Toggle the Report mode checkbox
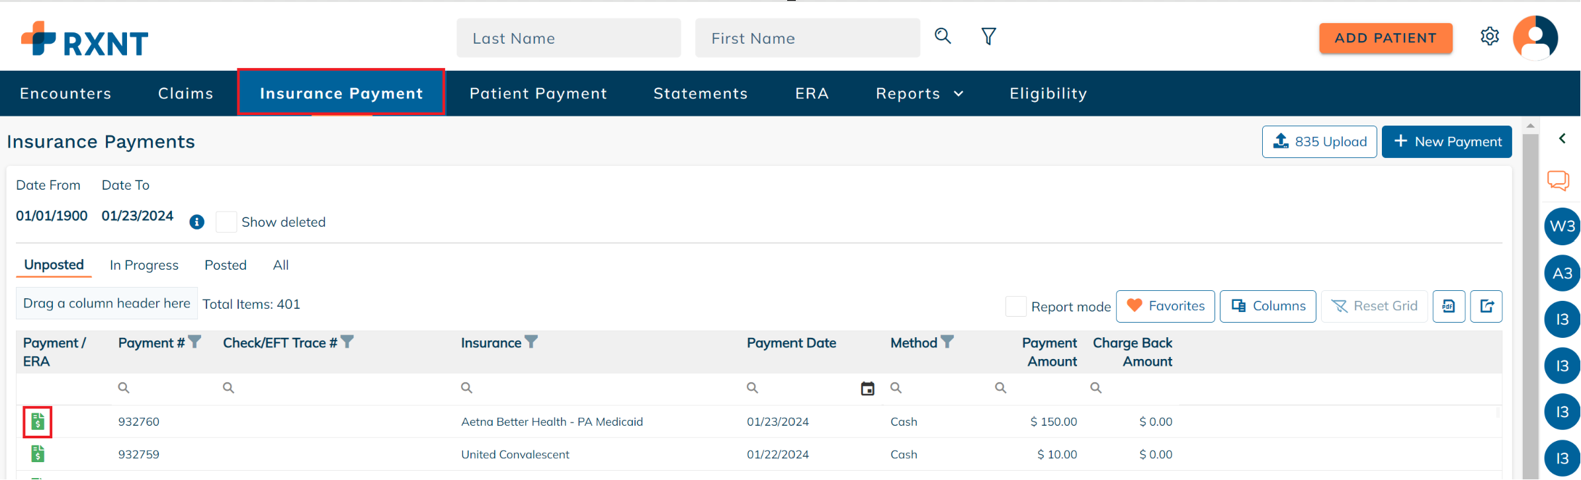This screenshot has height=480, width=1581. pos(1015,307)
